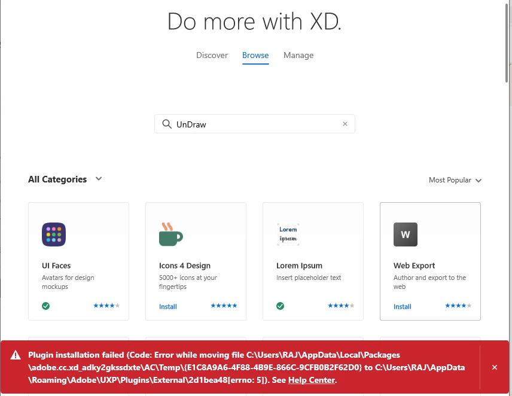Open the Lorem Ipsum plugin icon
Viewport: 512px width, 396px height.
click(288, 234)
